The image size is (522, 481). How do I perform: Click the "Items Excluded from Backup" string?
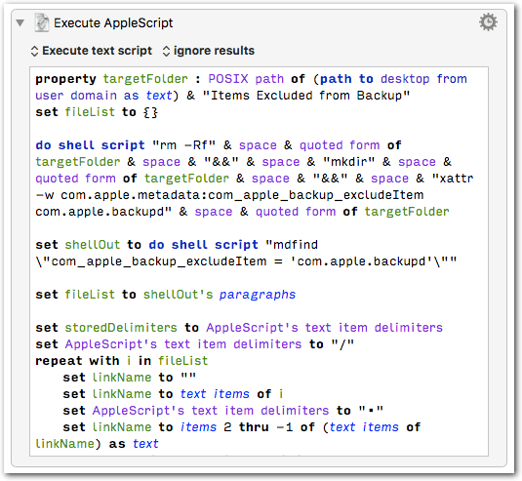point(306,96)
